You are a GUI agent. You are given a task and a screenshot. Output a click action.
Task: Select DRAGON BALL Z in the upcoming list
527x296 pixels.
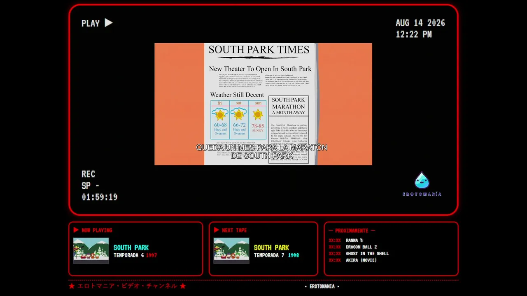(x=361, y=247)
